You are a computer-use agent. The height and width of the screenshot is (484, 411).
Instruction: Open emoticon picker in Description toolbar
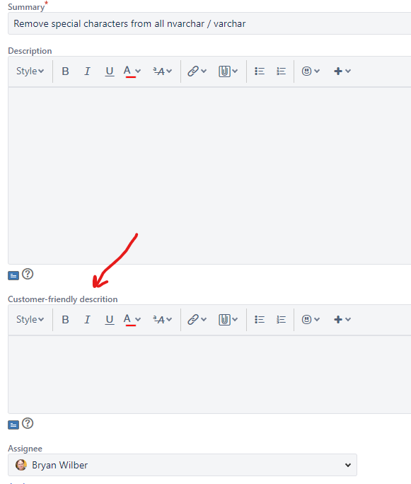pyautogui.click(x=311, y=71)
